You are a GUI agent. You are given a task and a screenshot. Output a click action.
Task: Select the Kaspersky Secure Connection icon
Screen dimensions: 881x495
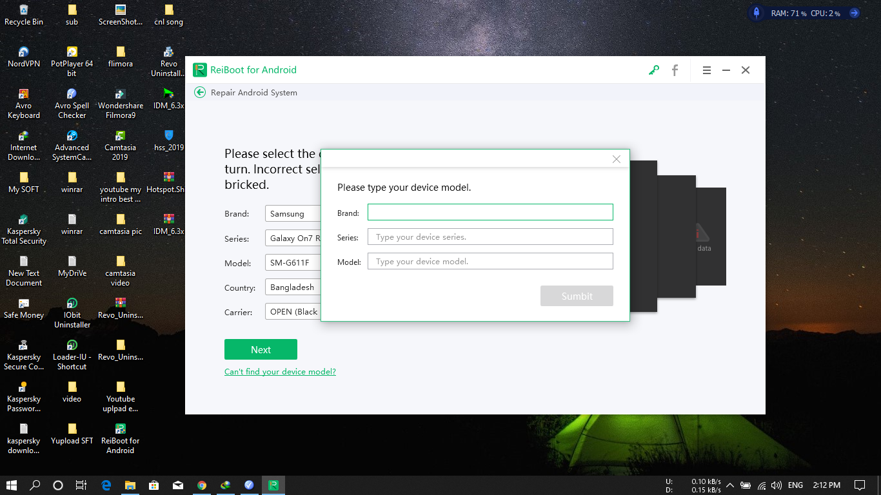24,354
